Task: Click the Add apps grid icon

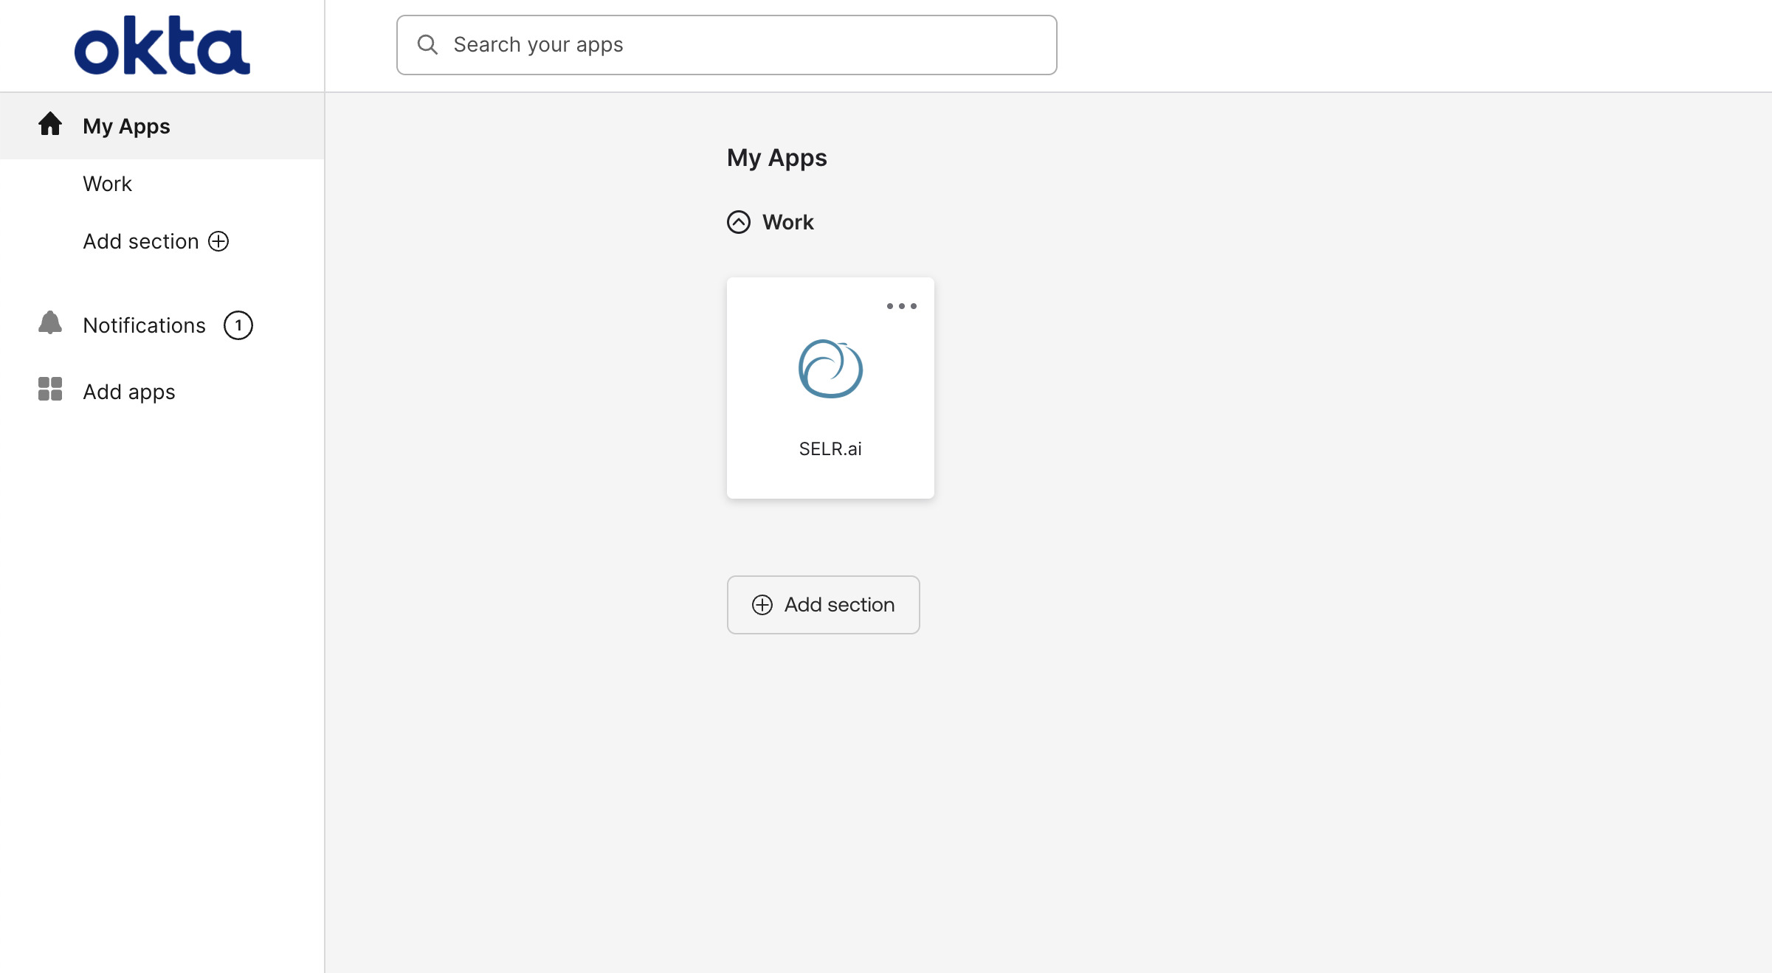Action: click(50, 389)
